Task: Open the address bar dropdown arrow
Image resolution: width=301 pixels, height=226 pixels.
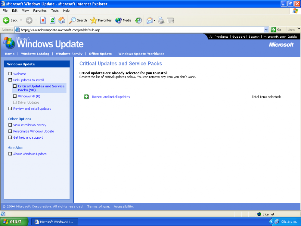Action: pyautogui.click(x=266, y=30)
